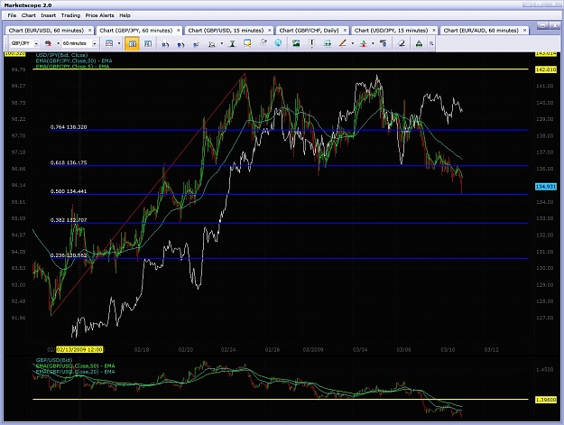Select the eraser tool
Viewport: 564px width, 425px height.
402,43
